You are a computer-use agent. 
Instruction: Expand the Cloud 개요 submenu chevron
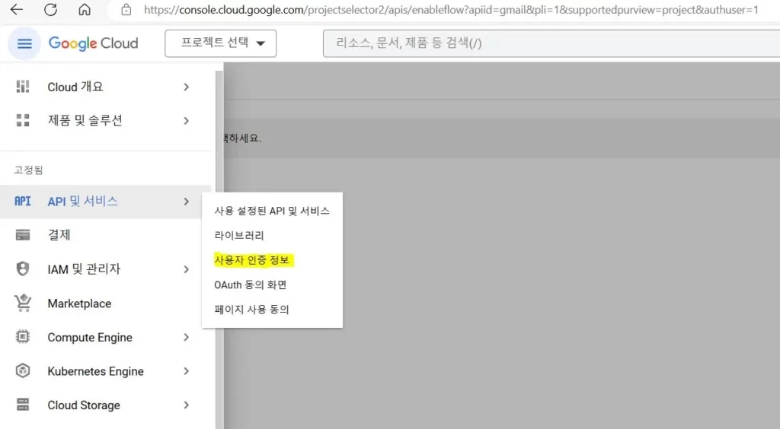point(186,87)
